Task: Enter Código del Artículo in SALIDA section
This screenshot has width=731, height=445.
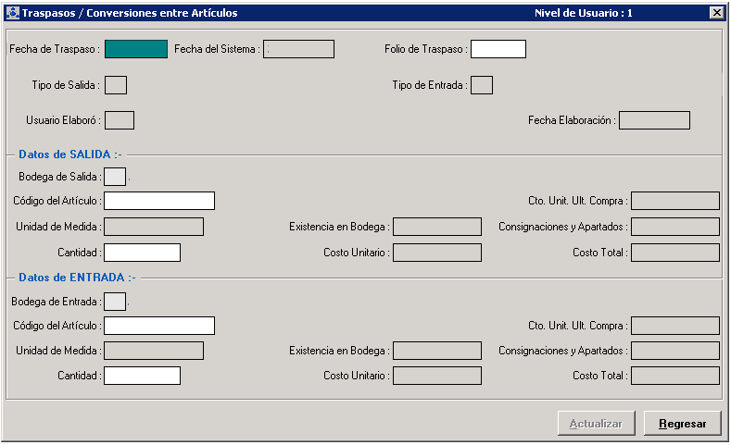Action: coord(159,201)
